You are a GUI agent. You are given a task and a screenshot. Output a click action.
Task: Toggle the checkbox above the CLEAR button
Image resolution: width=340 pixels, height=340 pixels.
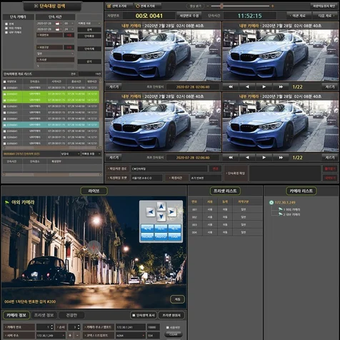click(168, 328)
